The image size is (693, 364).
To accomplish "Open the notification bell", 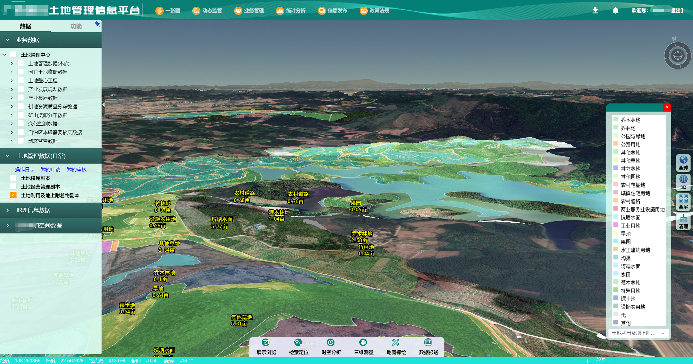I will pos(615,11).
